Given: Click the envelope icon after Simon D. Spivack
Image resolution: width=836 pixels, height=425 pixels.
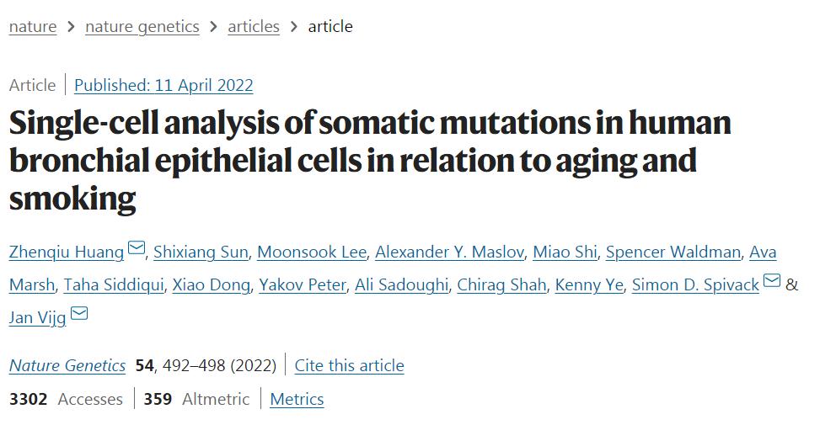Looking at the screenshot, I should [771, 281].
